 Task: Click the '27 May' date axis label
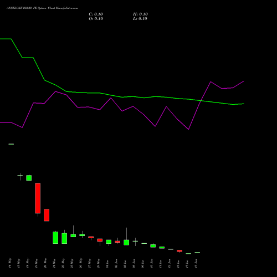point(90,263)
